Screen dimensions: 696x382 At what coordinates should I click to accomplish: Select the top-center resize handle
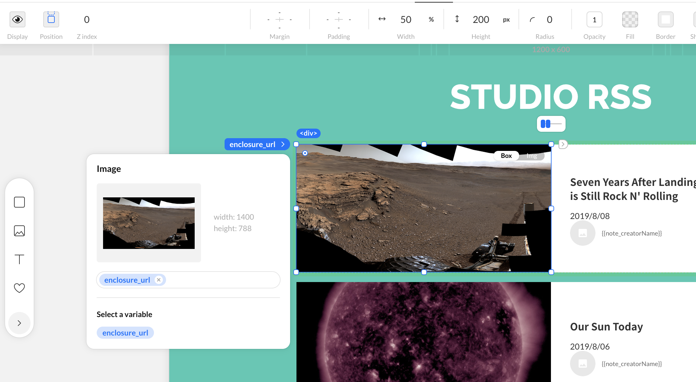tap(424, 144)
